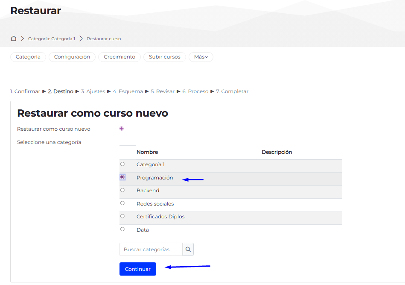Pick the Certificados Diplos radio button

click(122, 216)
